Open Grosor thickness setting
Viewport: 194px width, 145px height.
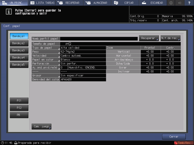click(46, 75)
